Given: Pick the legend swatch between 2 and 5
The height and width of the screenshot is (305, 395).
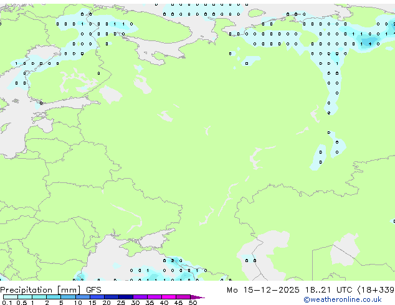Looking at the screenshot, I should (54, 297).
